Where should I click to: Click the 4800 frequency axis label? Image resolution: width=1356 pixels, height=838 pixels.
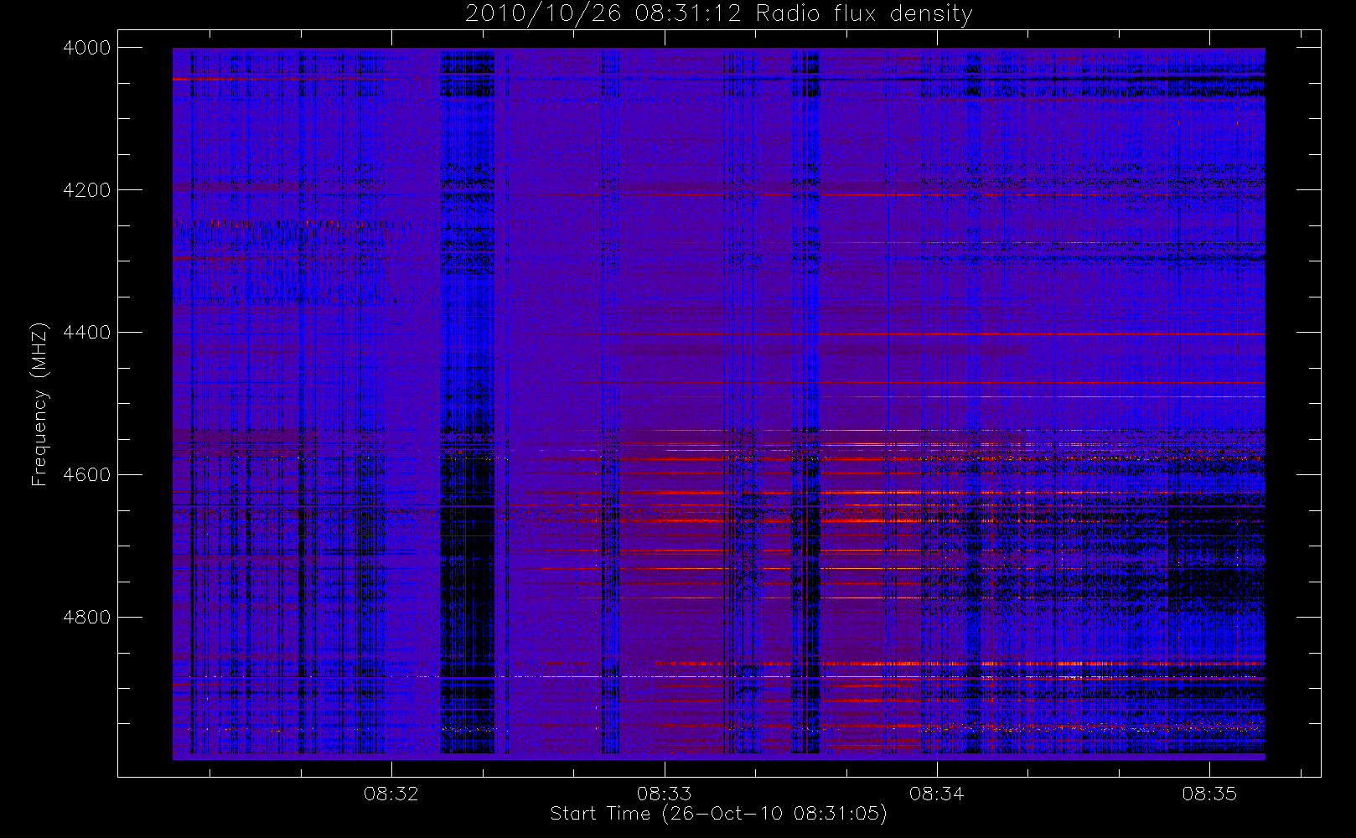click(x=87, y=618)
